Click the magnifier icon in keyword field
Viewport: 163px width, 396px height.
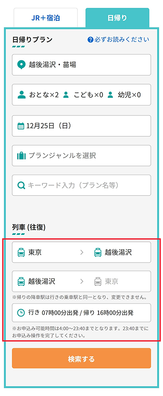click(21, 186)
